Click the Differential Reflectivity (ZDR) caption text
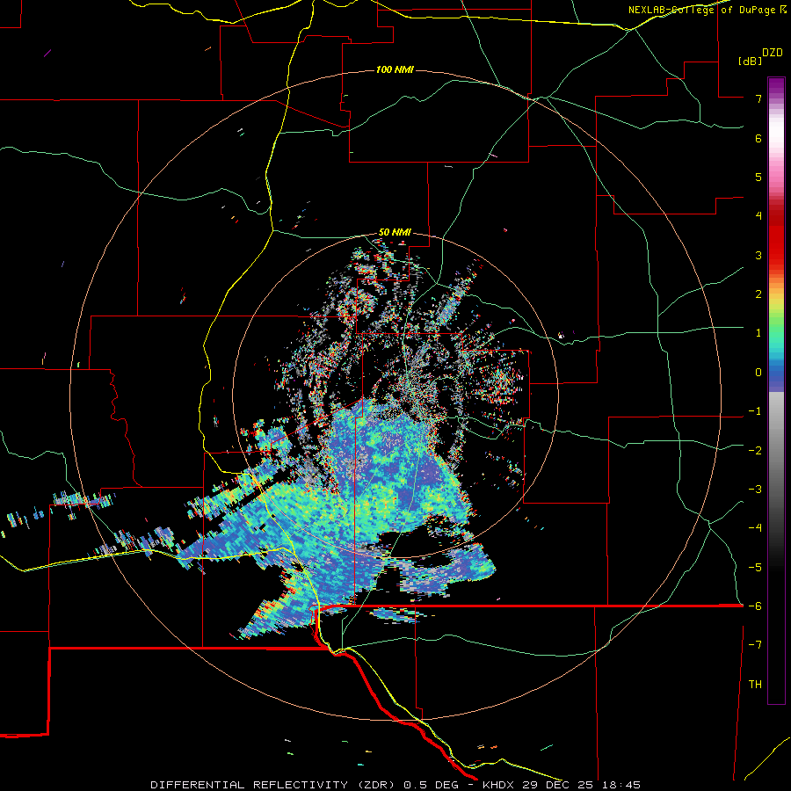Screen dimensions: 791x791 pos(275,785)
